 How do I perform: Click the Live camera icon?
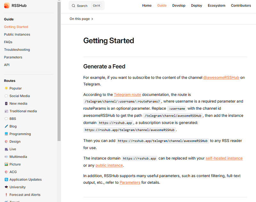[6, 149]
